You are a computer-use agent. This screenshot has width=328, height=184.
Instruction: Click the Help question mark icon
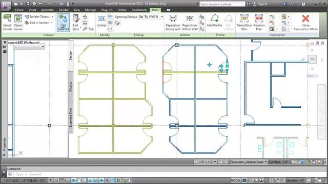[303, 4]
